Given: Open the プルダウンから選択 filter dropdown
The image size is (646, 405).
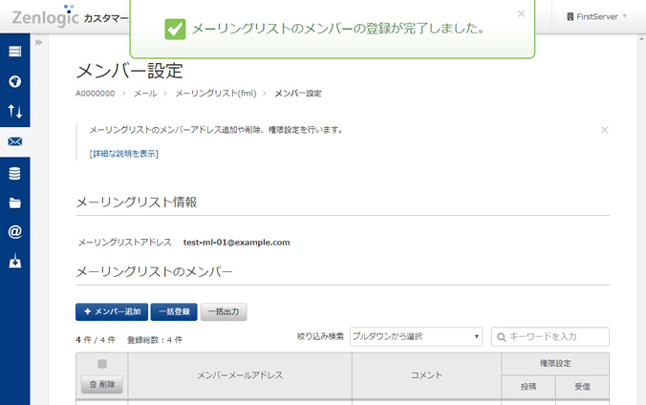Looking at the screenshot, I should [x=416, y=336].
